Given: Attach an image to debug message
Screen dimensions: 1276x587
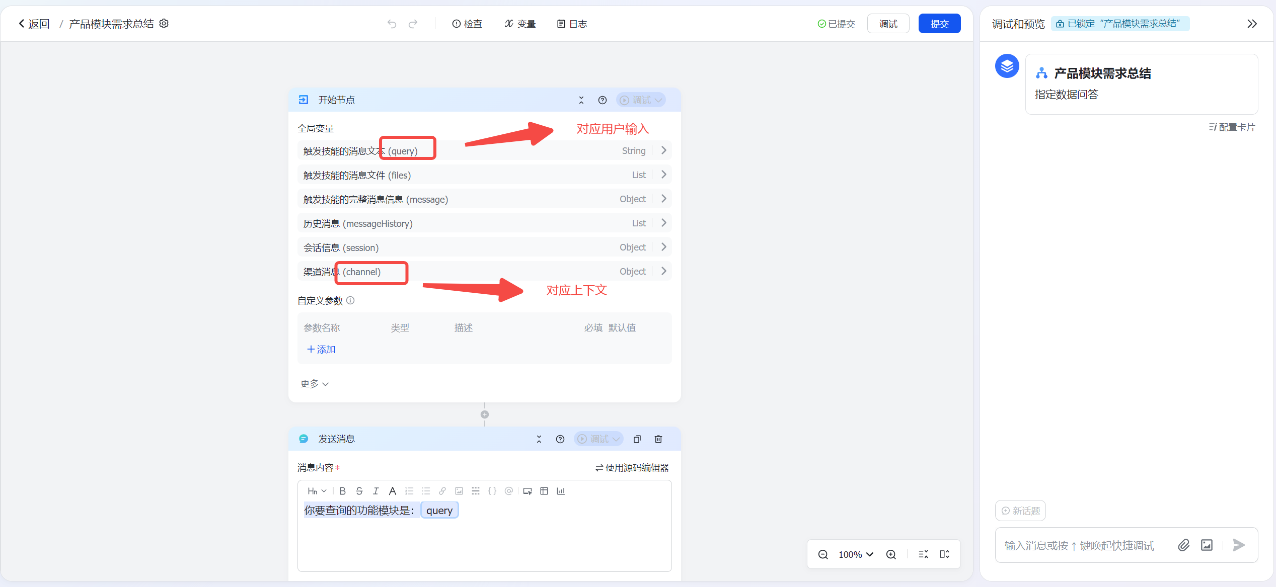Looking at the screenshot, I should click(x=1207, y=545).
